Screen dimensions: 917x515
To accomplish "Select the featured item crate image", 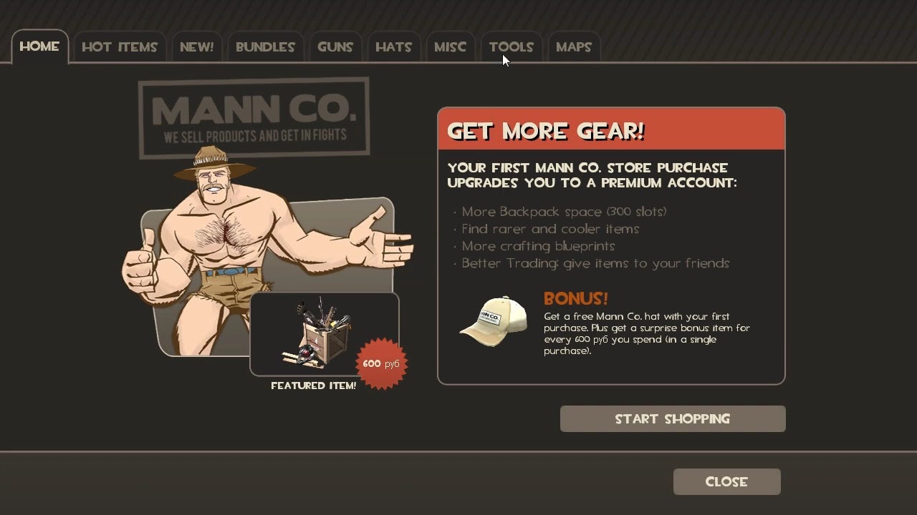I will pos(318,333).
